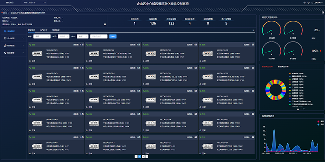
Task: Collapse the right-side panel using the top-right icon
Action: point(323,13)
